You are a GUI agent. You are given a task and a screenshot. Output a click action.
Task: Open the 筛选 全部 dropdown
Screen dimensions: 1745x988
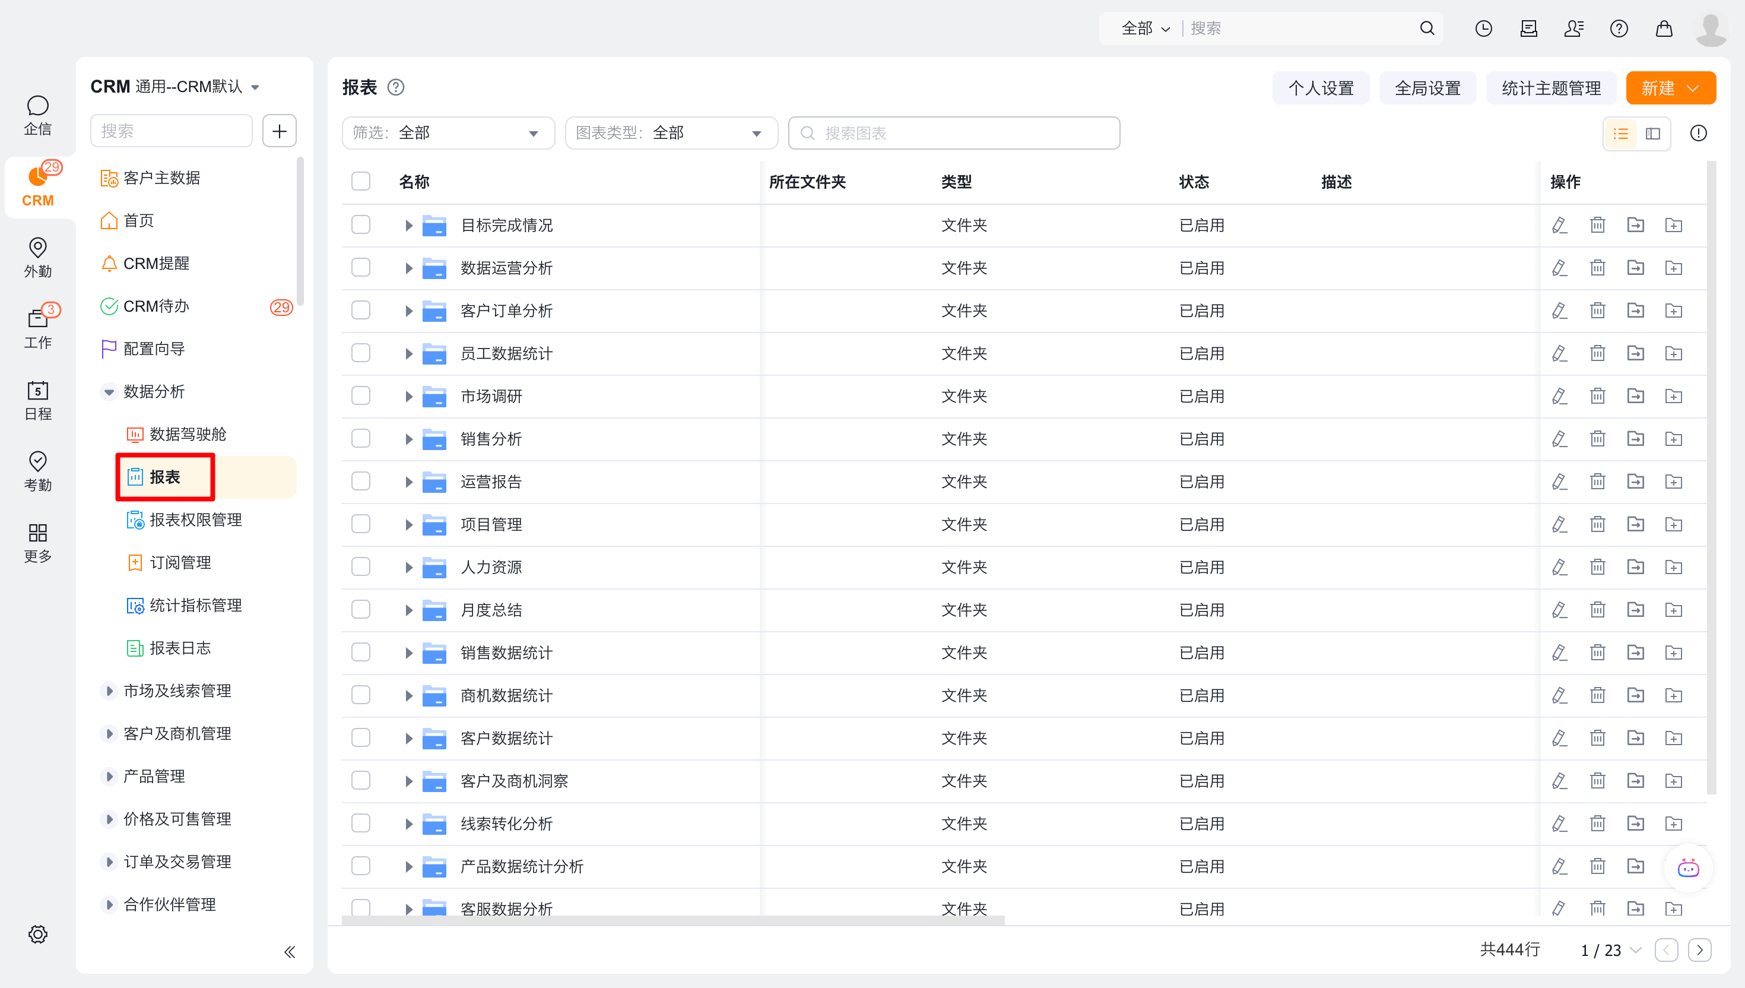[448, 133]
